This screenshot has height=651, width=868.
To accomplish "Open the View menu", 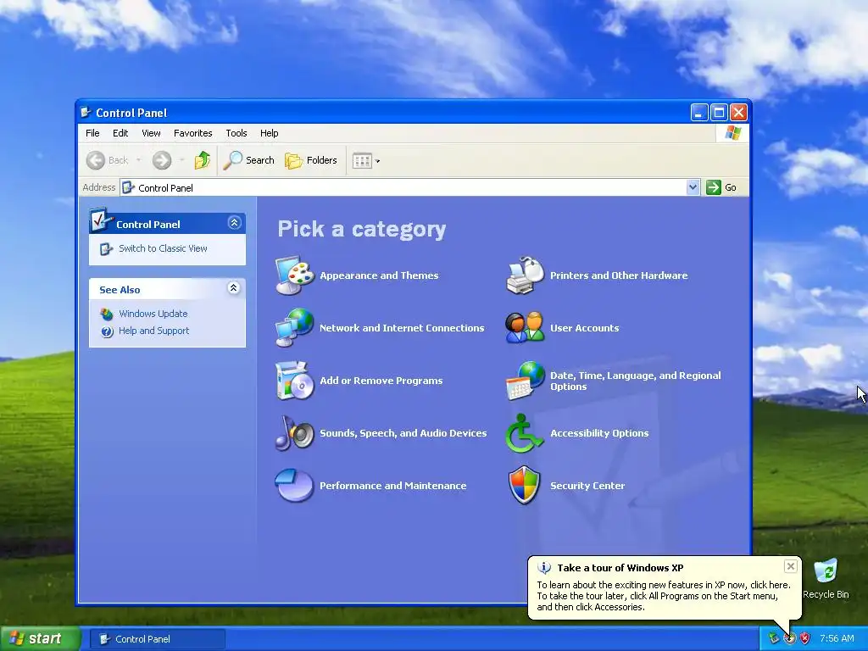I will pyautogui.click(x=151, y=133).
